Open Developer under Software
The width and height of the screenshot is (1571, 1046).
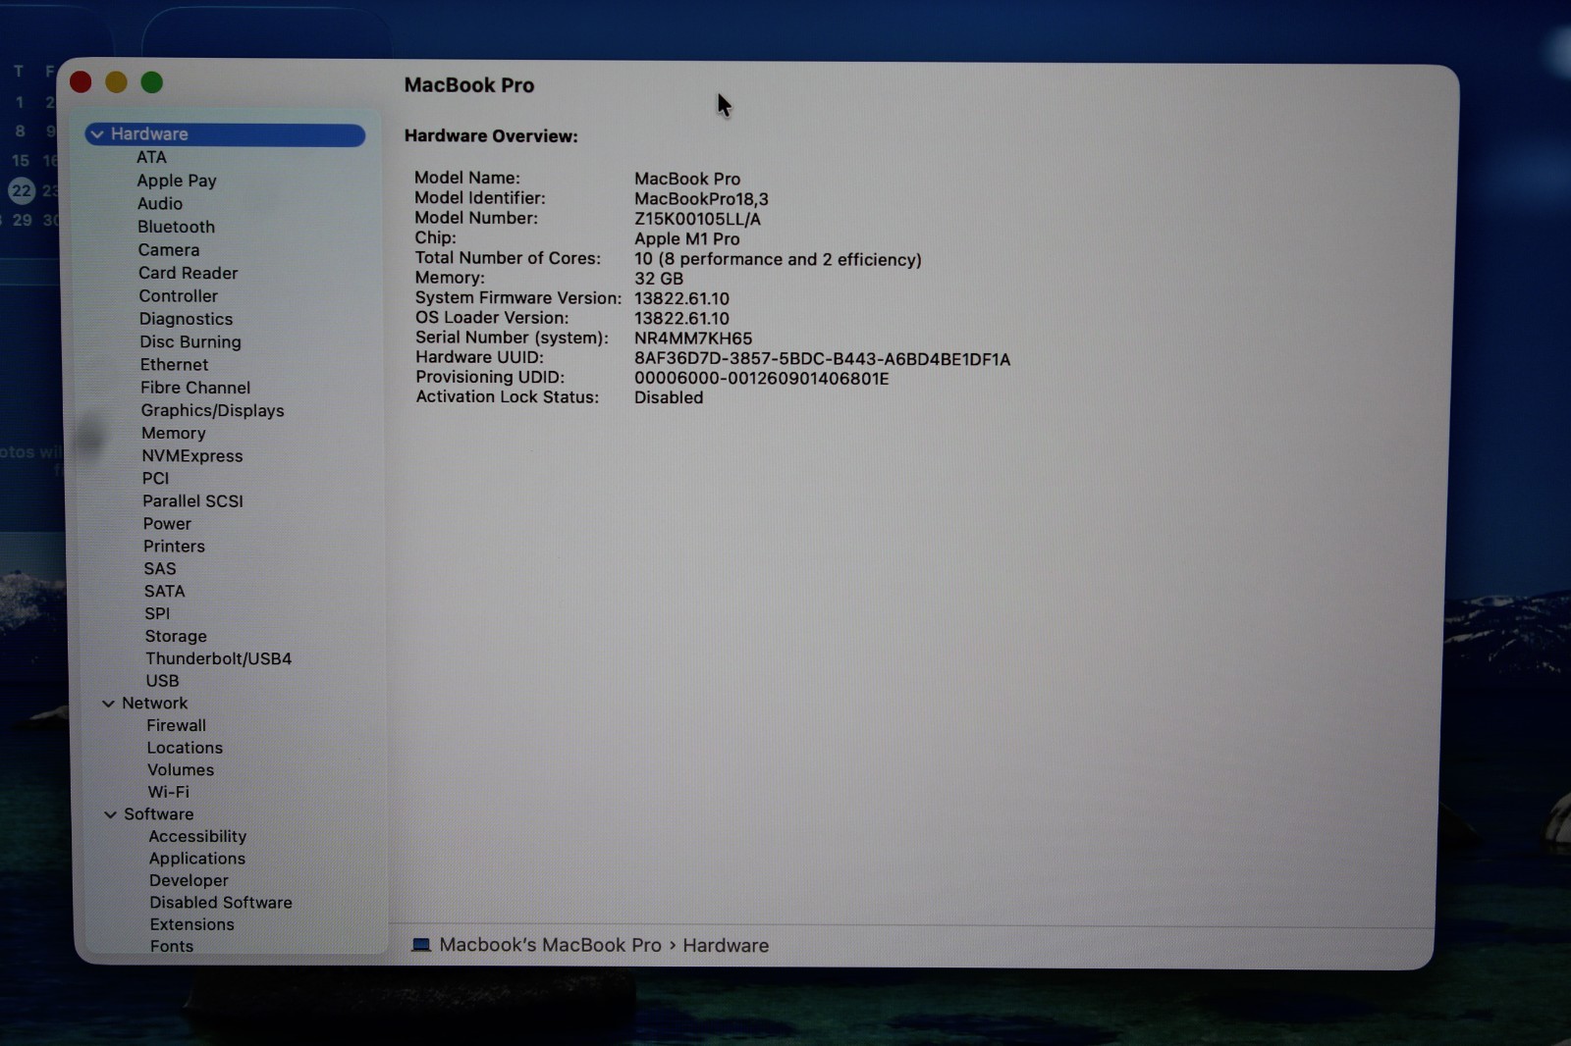[x=189, y=880]
